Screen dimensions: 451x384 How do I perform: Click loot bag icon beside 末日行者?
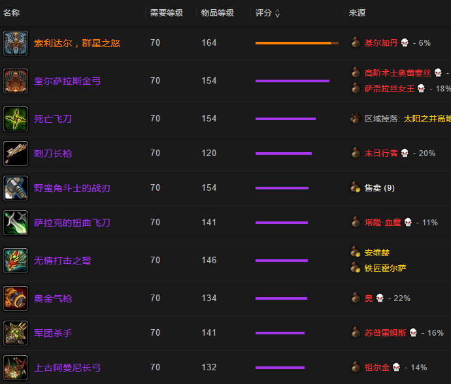tap(356, 153)
